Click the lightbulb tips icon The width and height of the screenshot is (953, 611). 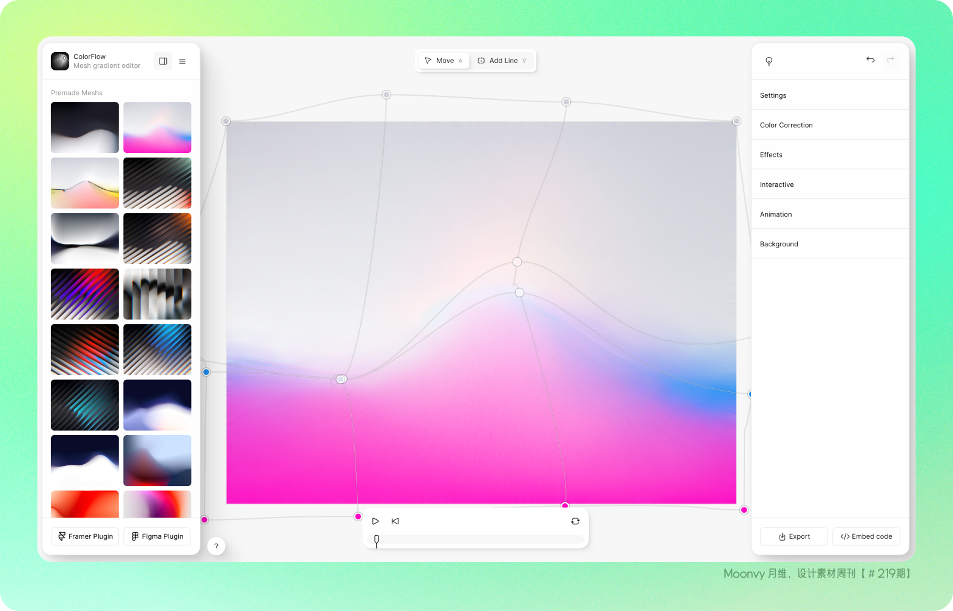pyautogui.click(x=769, y=61)
